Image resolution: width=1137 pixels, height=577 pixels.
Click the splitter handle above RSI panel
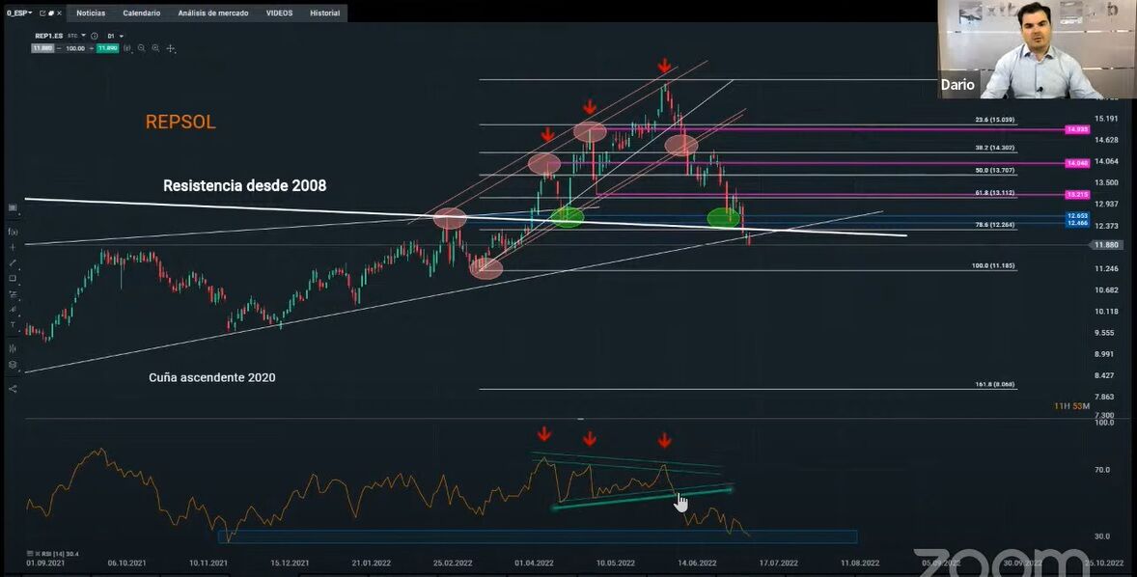coord(580,419)
